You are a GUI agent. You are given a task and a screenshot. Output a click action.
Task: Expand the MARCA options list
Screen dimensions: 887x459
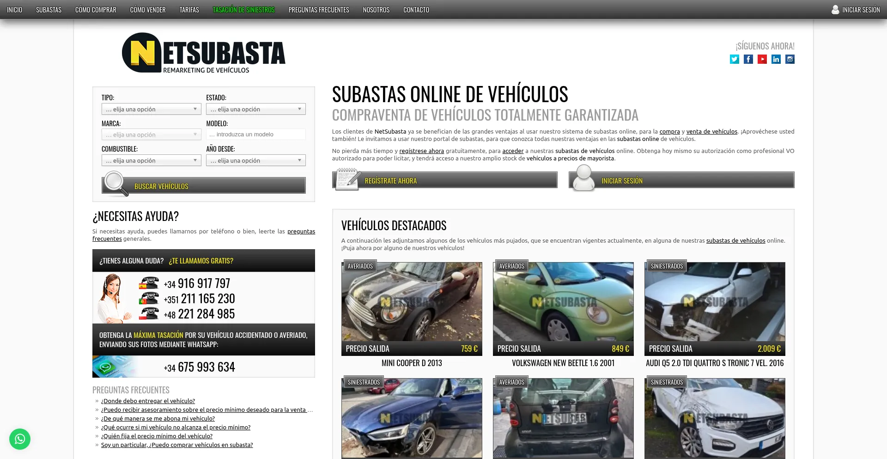(x=151, y=134)
